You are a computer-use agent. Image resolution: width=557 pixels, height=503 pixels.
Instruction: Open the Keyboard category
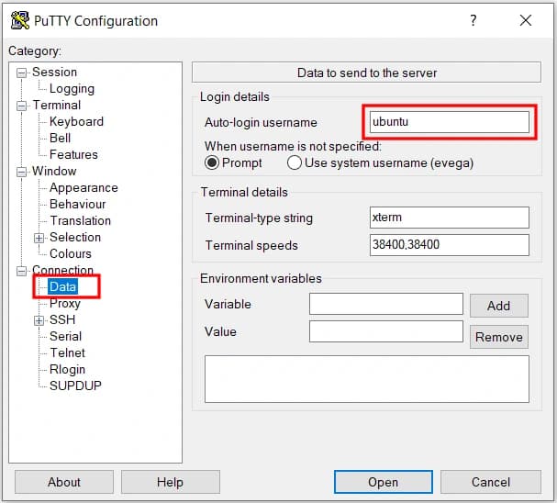[76, 121]
